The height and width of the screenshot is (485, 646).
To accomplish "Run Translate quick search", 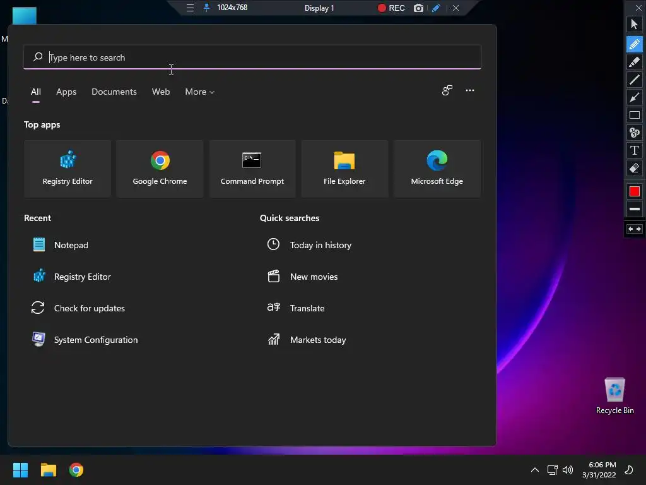I will 296,308.
